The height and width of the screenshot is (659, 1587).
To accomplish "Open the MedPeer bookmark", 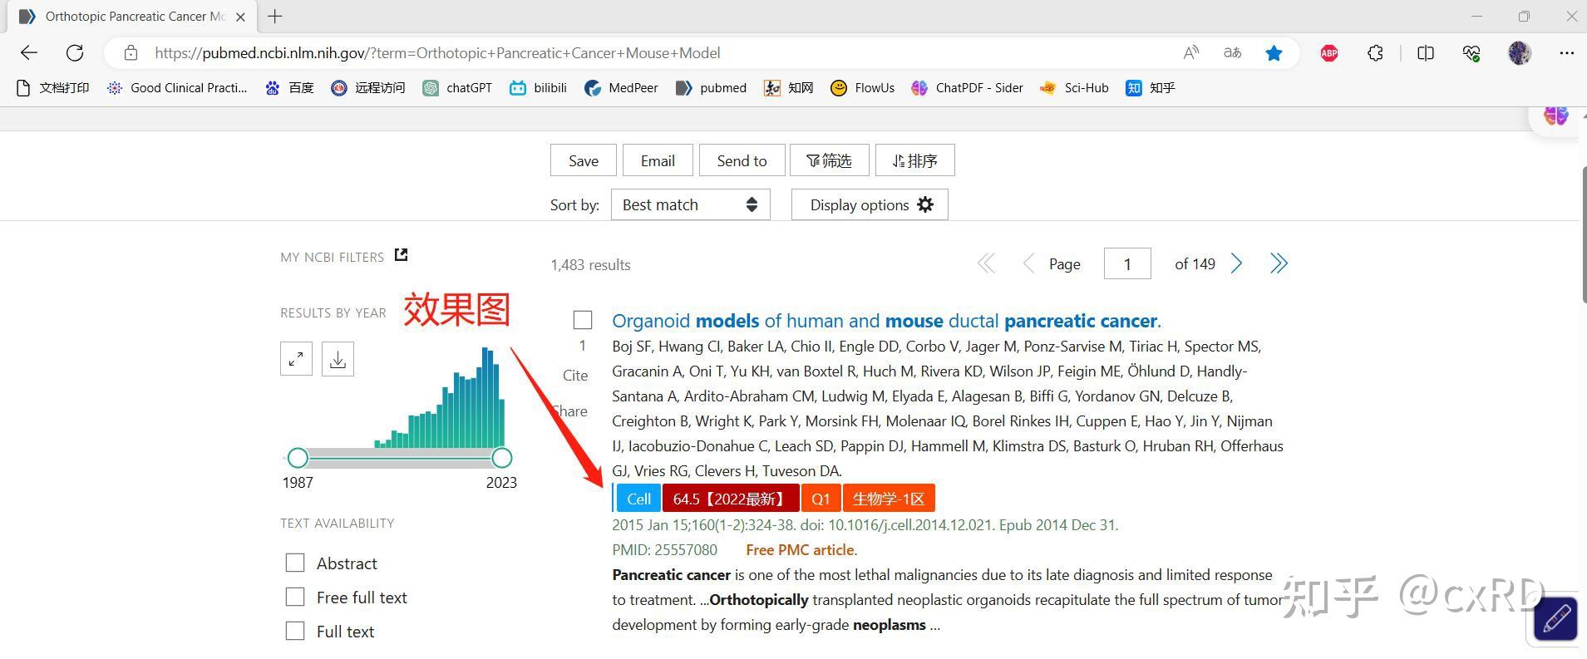I will 621,88.
